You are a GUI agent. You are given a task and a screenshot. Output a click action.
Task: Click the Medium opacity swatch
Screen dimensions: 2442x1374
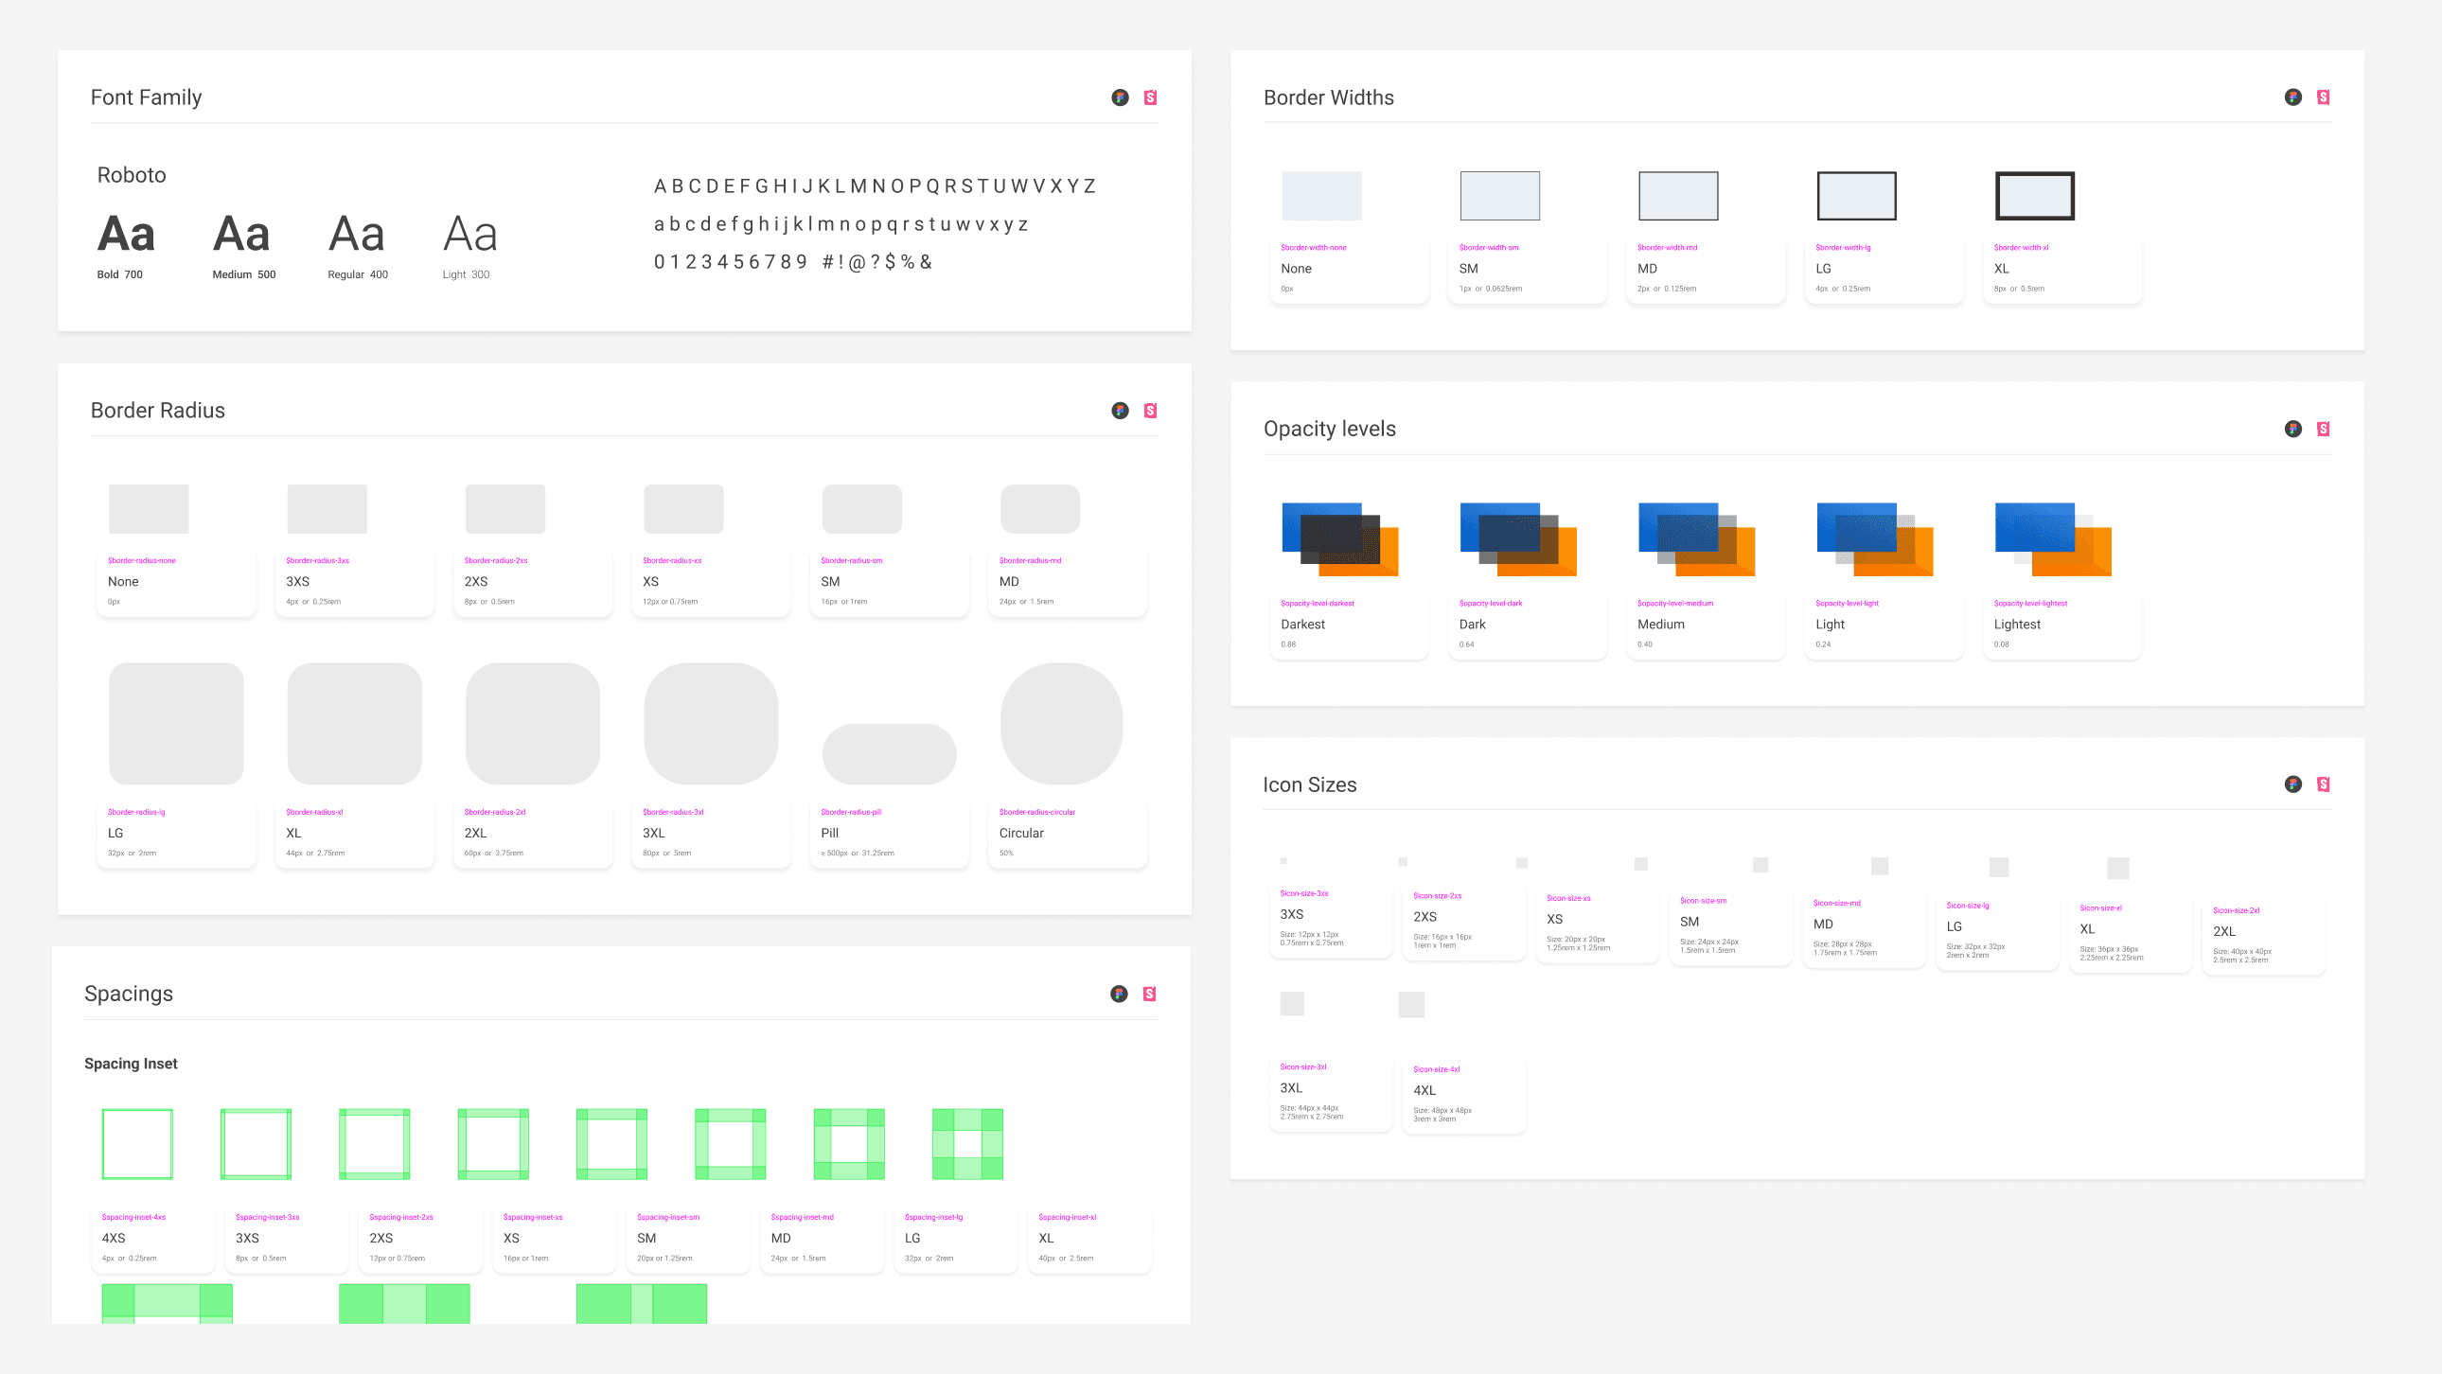1696,539
